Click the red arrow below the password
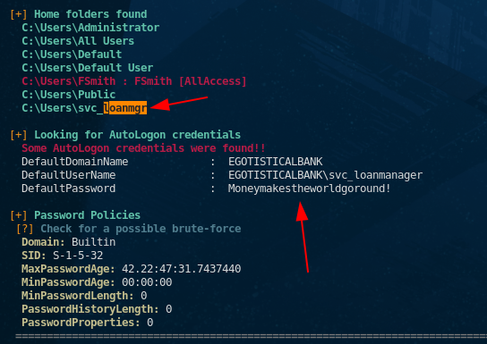 click(303, 237)
